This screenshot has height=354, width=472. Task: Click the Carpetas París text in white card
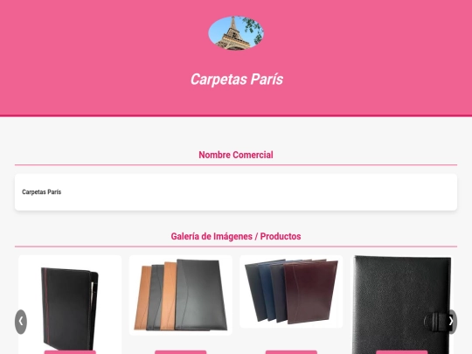coord(42,192)
